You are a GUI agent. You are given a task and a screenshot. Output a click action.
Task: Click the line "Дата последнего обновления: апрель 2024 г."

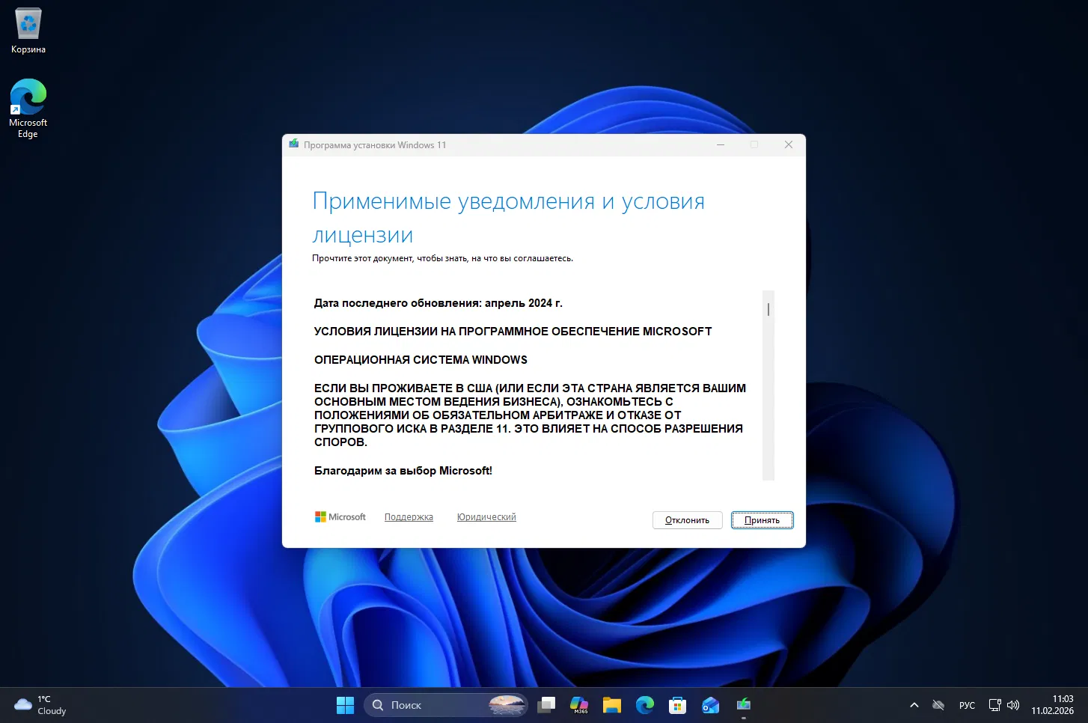click(438, 303)
